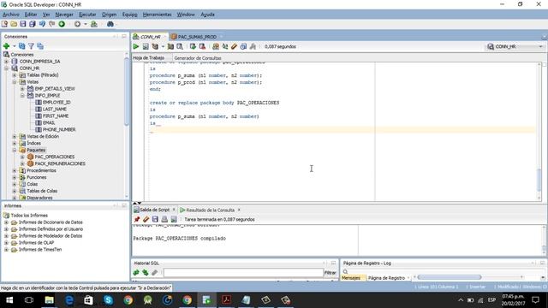
Task: Open Skype from the taskbar
Action: point(109,300)
